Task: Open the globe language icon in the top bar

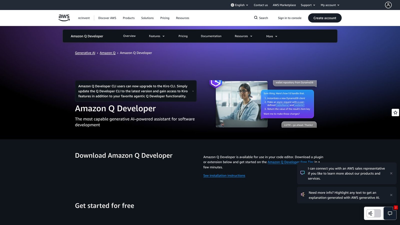Action: click(232, 5)
